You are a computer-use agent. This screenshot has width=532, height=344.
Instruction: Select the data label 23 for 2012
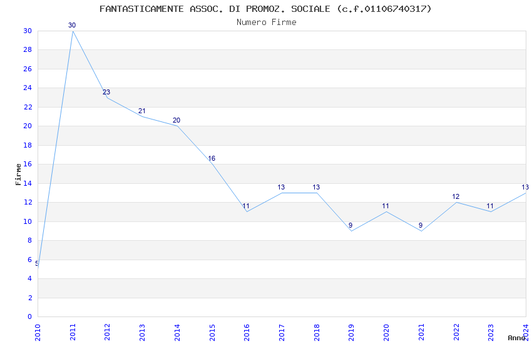[x=106, y=92]
